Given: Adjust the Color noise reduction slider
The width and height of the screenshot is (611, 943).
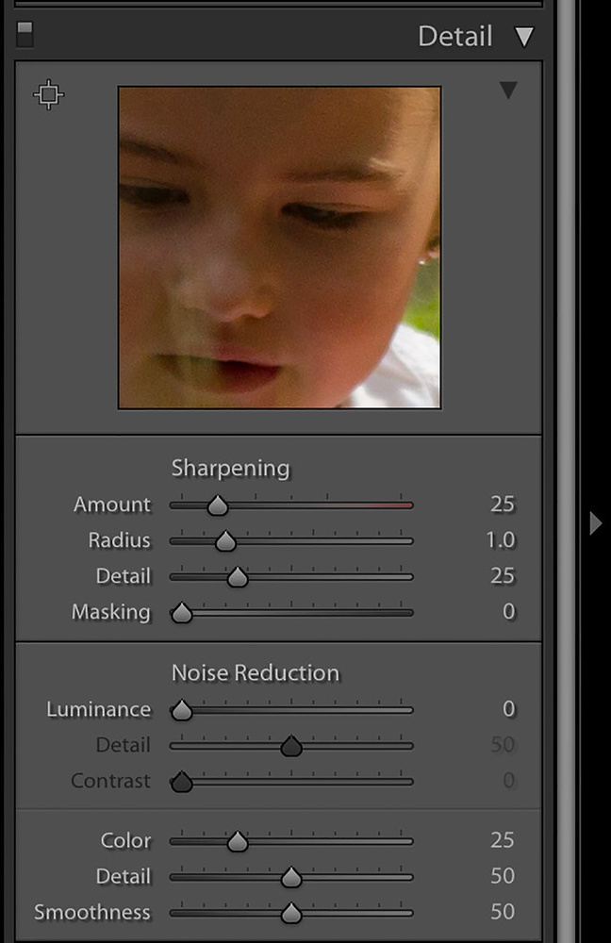Looking at the screenshot, I should click(238, 842).
